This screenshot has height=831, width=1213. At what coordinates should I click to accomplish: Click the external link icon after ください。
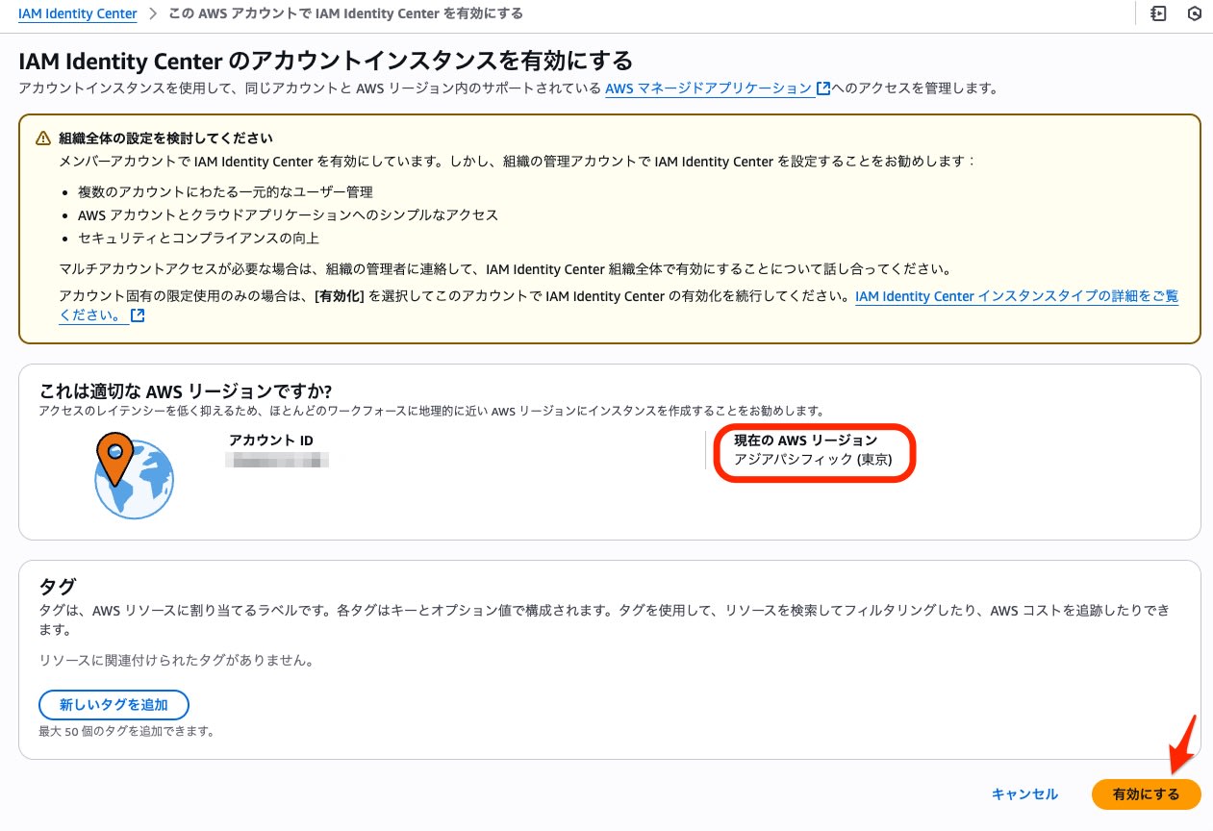click(138, 315)
